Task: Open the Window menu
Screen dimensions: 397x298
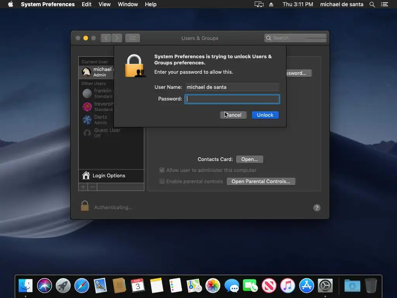Action: (x=128, y=4)
